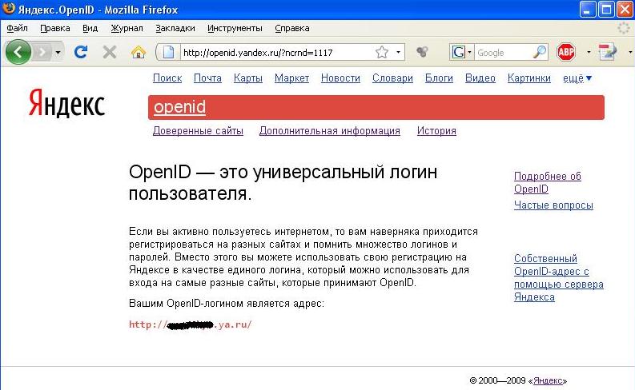635x390 pixels.
Task: Follow the Подробнее об OpenID link
Action: [x=547, y=183]
